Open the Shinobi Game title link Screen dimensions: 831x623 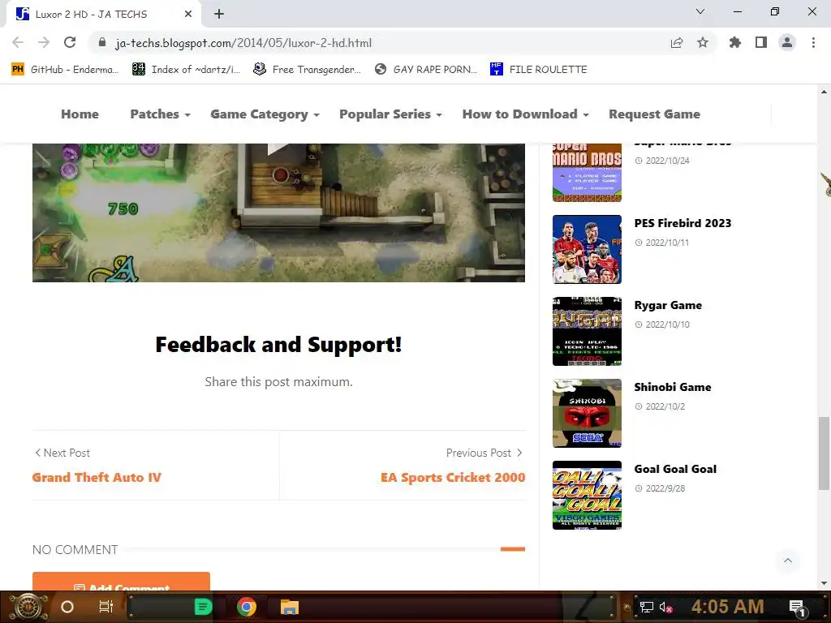[x=673, y=387]
